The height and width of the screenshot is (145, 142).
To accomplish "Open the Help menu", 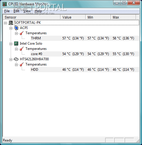I will tap(38, 11).
